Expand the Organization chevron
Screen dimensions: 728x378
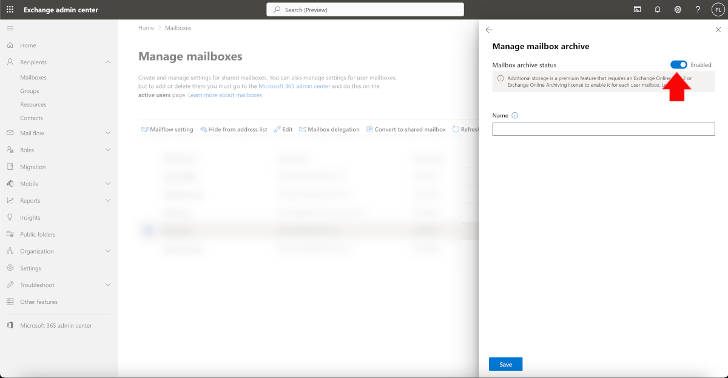[108, 251]
